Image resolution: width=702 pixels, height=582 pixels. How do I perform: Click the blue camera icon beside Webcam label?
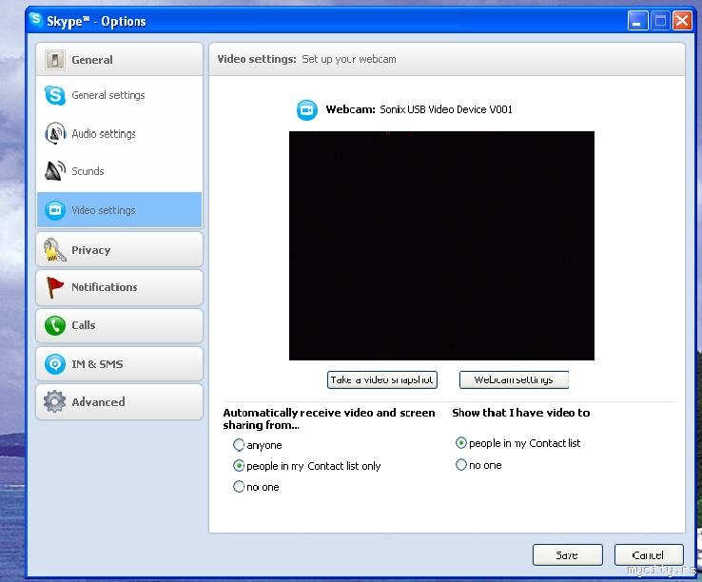point(307,109)
